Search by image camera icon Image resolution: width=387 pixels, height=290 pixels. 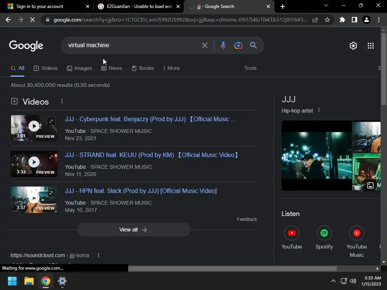point(238,45)
